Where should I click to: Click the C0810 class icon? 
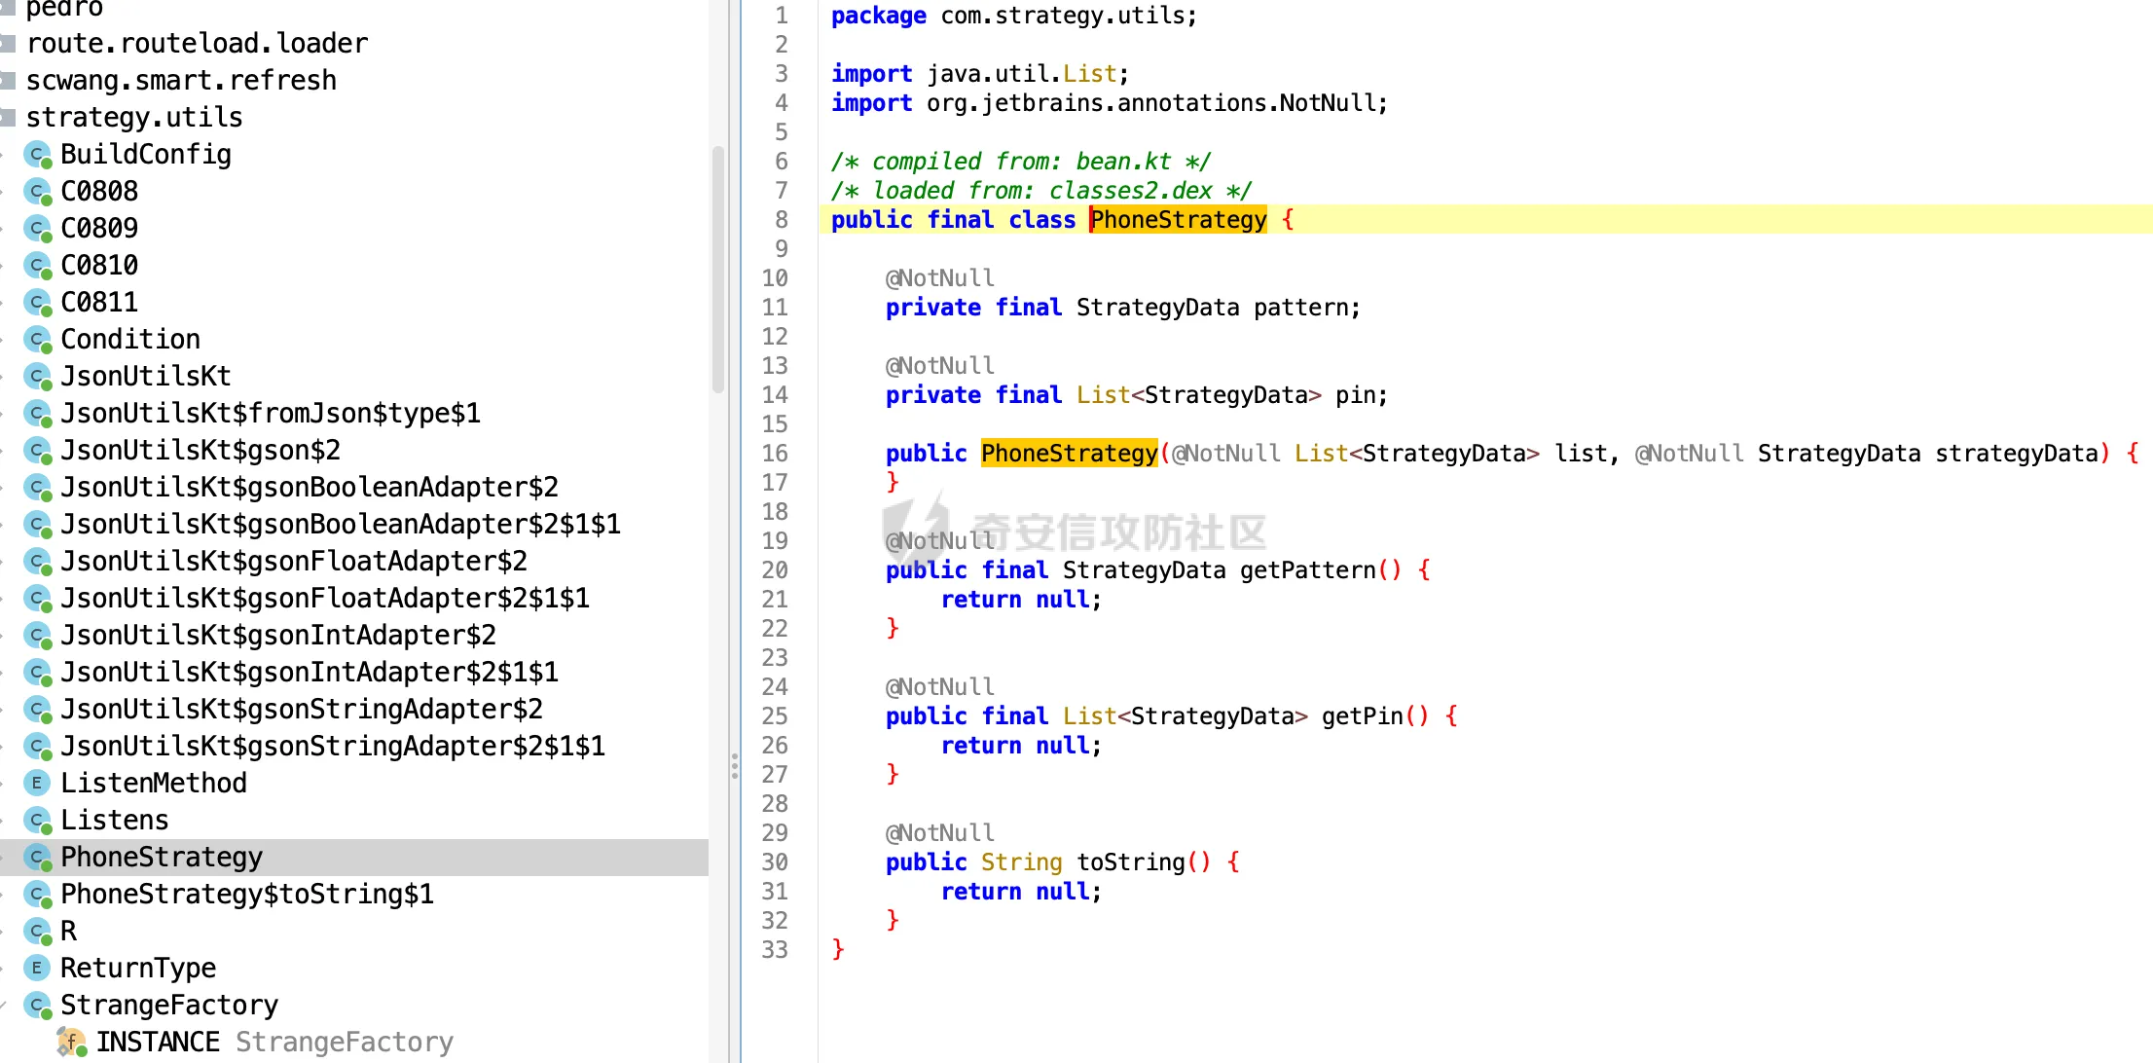click(38, 266)
